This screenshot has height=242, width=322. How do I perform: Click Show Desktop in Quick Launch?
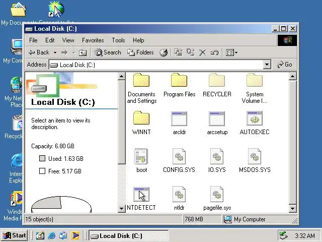(40, 235)
